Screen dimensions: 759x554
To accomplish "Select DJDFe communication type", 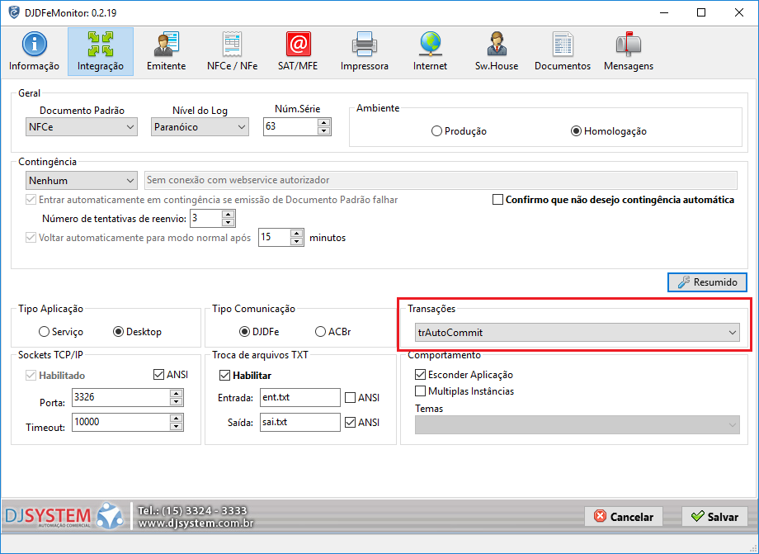I will pyautogui.click(x=259, y=332).
